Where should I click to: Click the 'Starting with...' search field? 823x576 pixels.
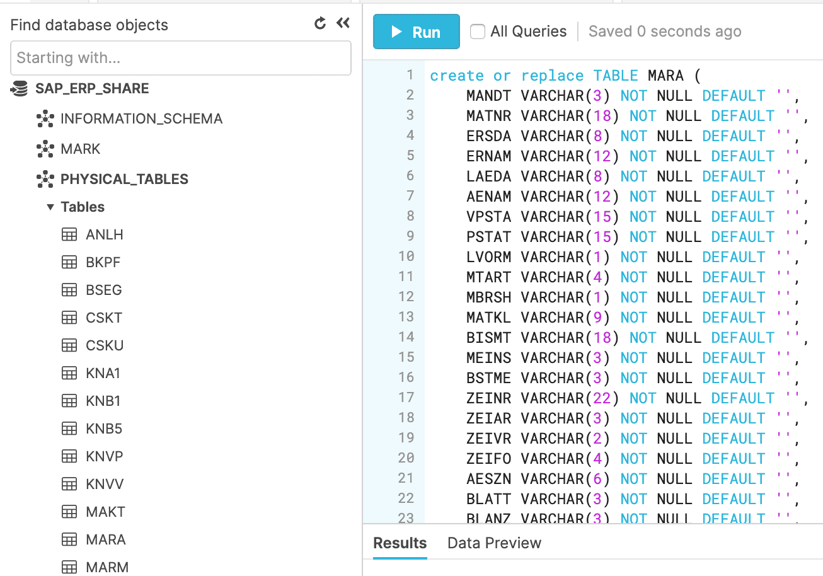coord(180,58)
